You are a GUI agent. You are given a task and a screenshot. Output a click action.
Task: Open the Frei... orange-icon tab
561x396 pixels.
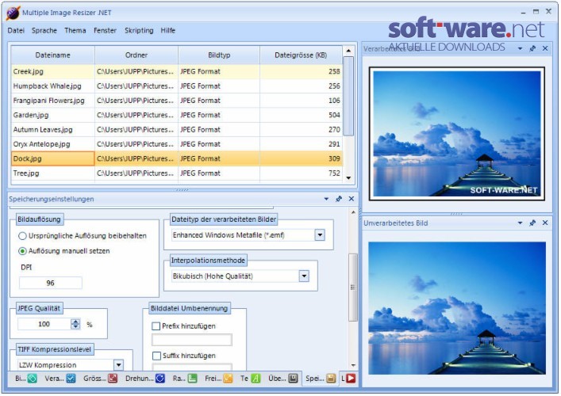click(x=218, y=378)
